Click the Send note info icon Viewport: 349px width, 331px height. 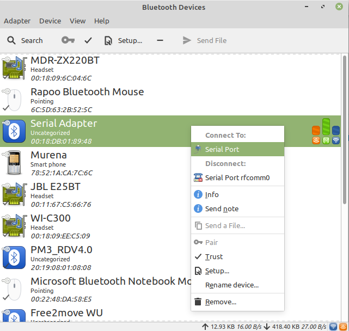tap(198, 209)
